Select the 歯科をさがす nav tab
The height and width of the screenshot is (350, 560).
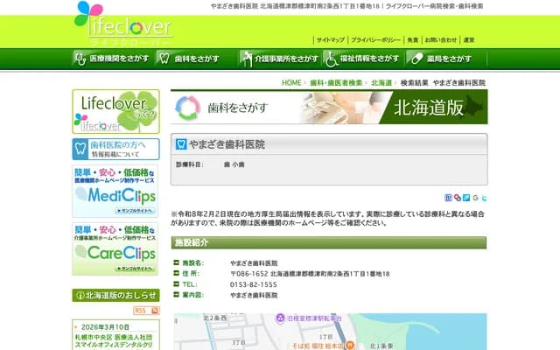tap(196, 59)
